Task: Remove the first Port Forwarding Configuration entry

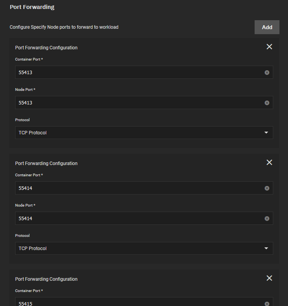Action: point(269,47)
